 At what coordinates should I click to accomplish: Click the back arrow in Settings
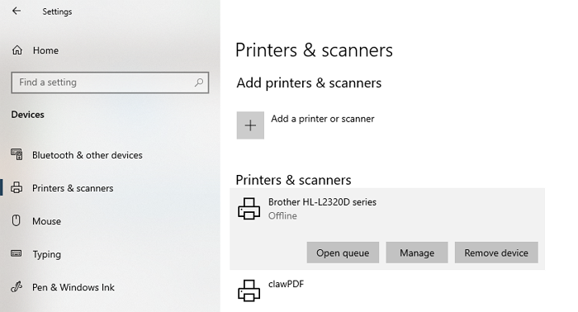17,11
